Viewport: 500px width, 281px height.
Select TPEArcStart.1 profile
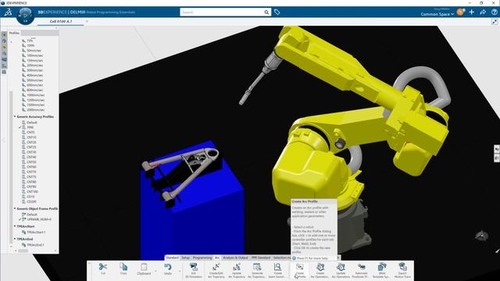coord(36,233)
